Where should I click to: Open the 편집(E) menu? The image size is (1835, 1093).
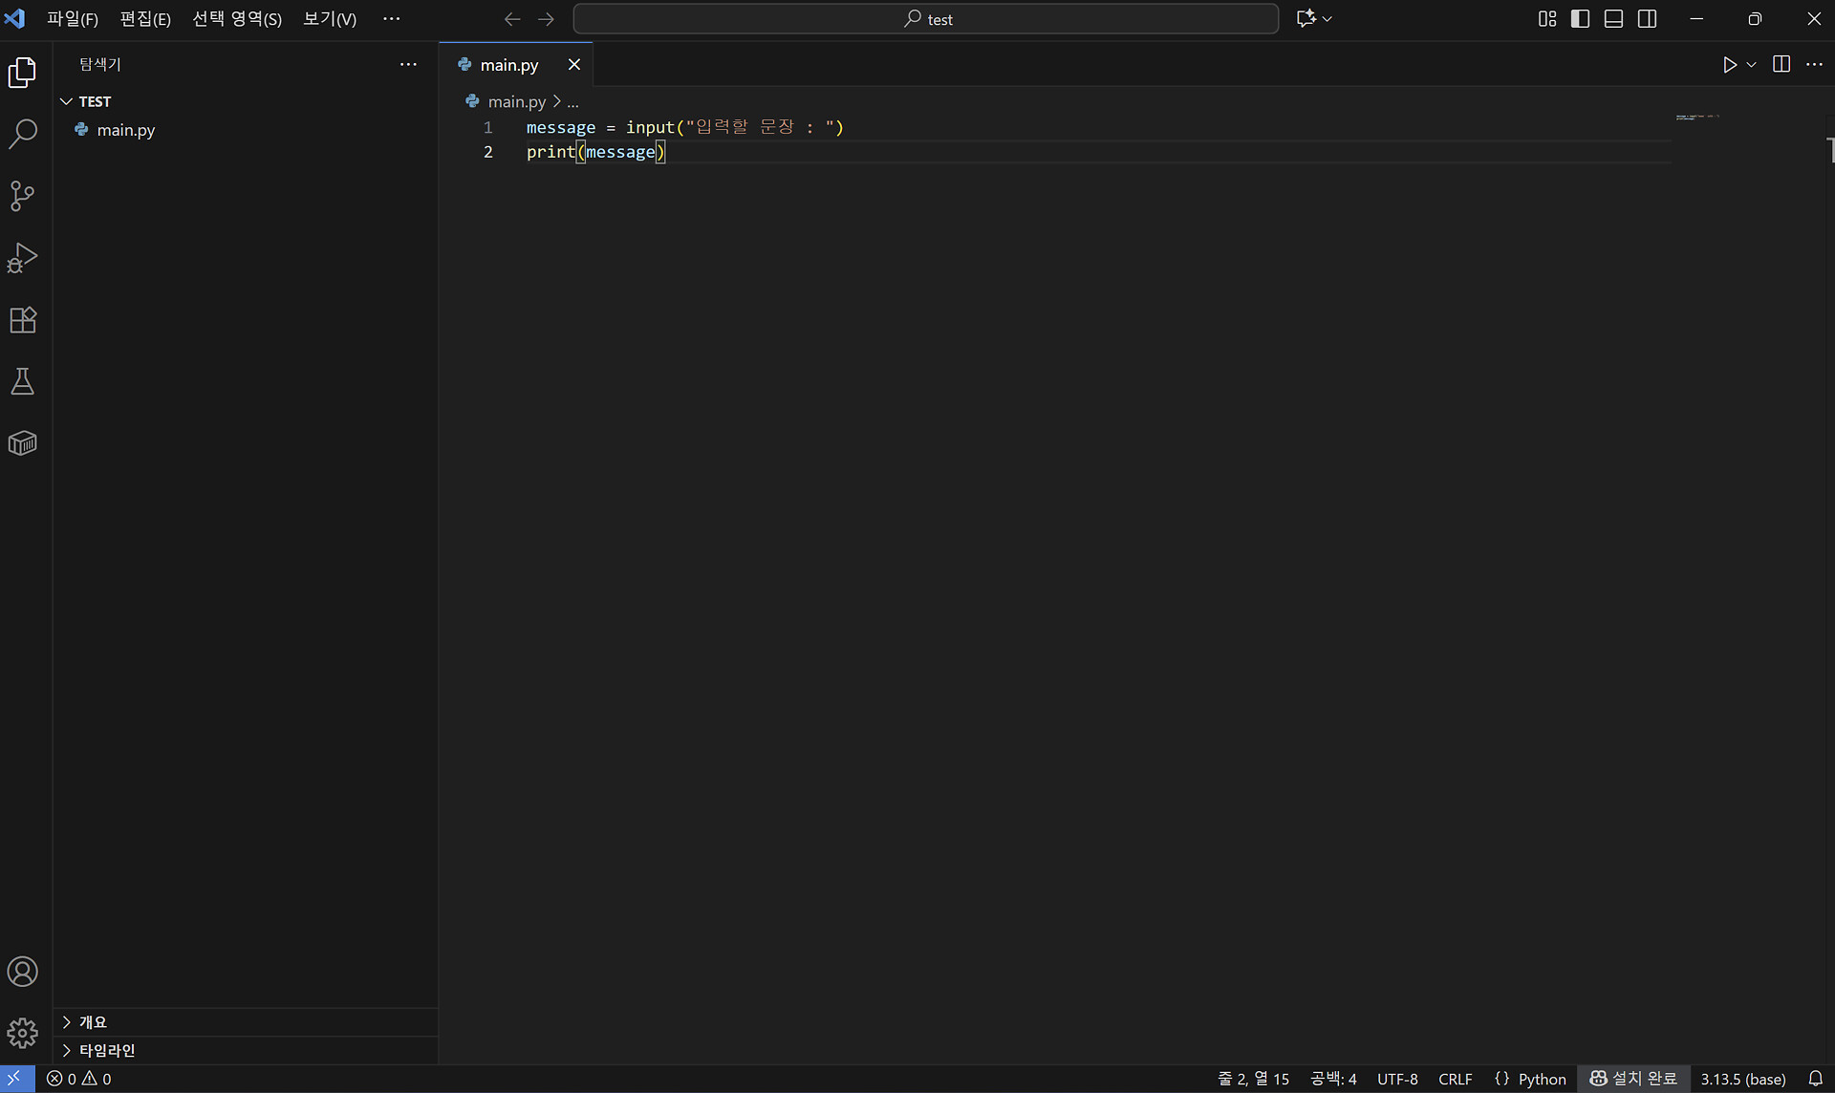[x=145, y=19]
